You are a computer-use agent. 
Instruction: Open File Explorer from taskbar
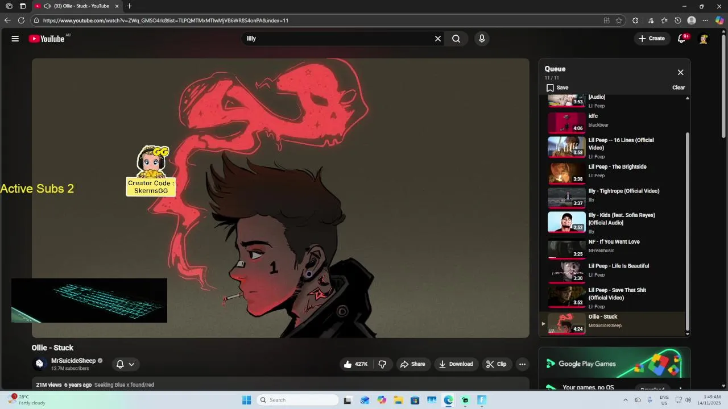(x=398, y=400)
